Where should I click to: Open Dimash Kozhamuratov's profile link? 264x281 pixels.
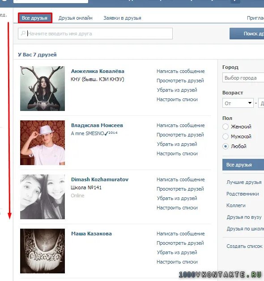(100, 179)
